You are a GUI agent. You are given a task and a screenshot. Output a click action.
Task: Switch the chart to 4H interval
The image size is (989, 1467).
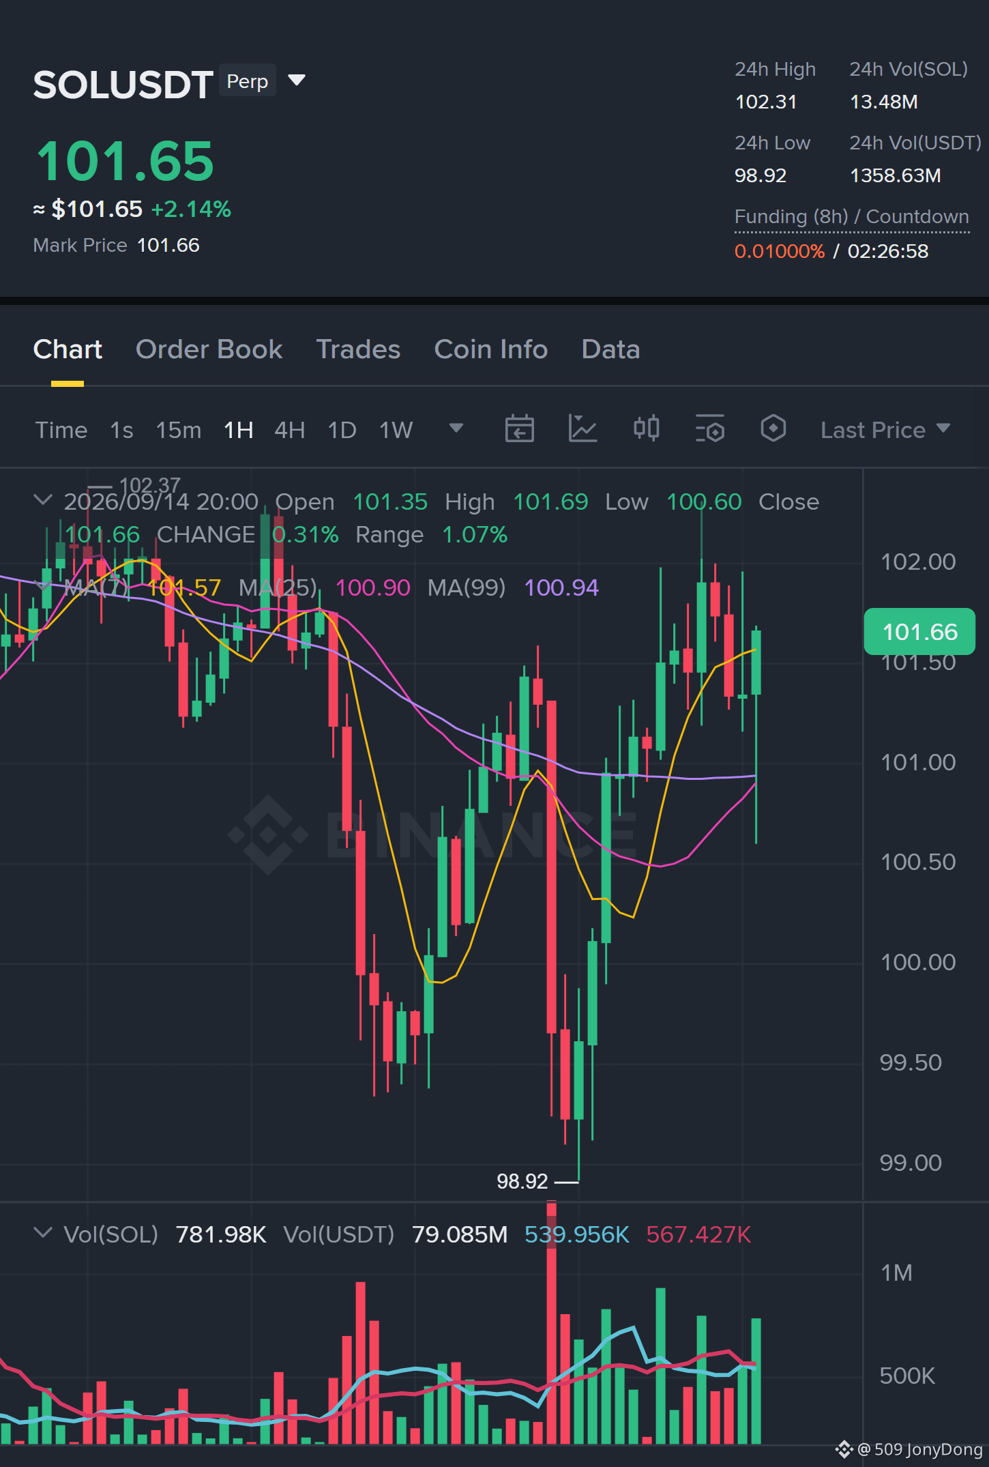[x=289, y=430]
